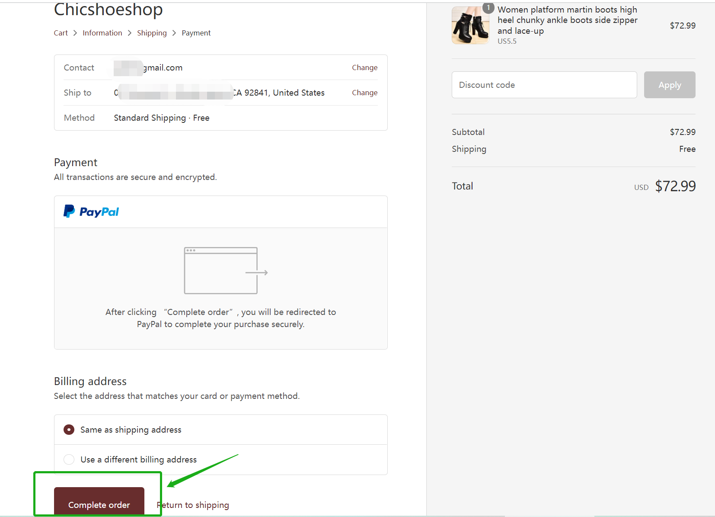
Task: Select the Payment breadcrumb step
Action: 196,33
